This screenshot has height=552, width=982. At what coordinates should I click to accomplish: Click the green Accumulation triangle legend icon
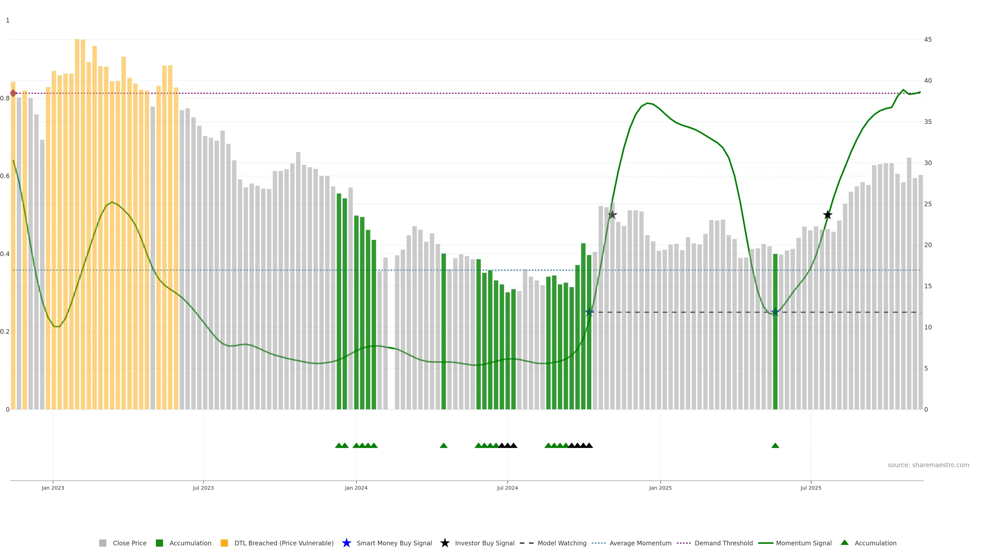[x=845, y=543]
